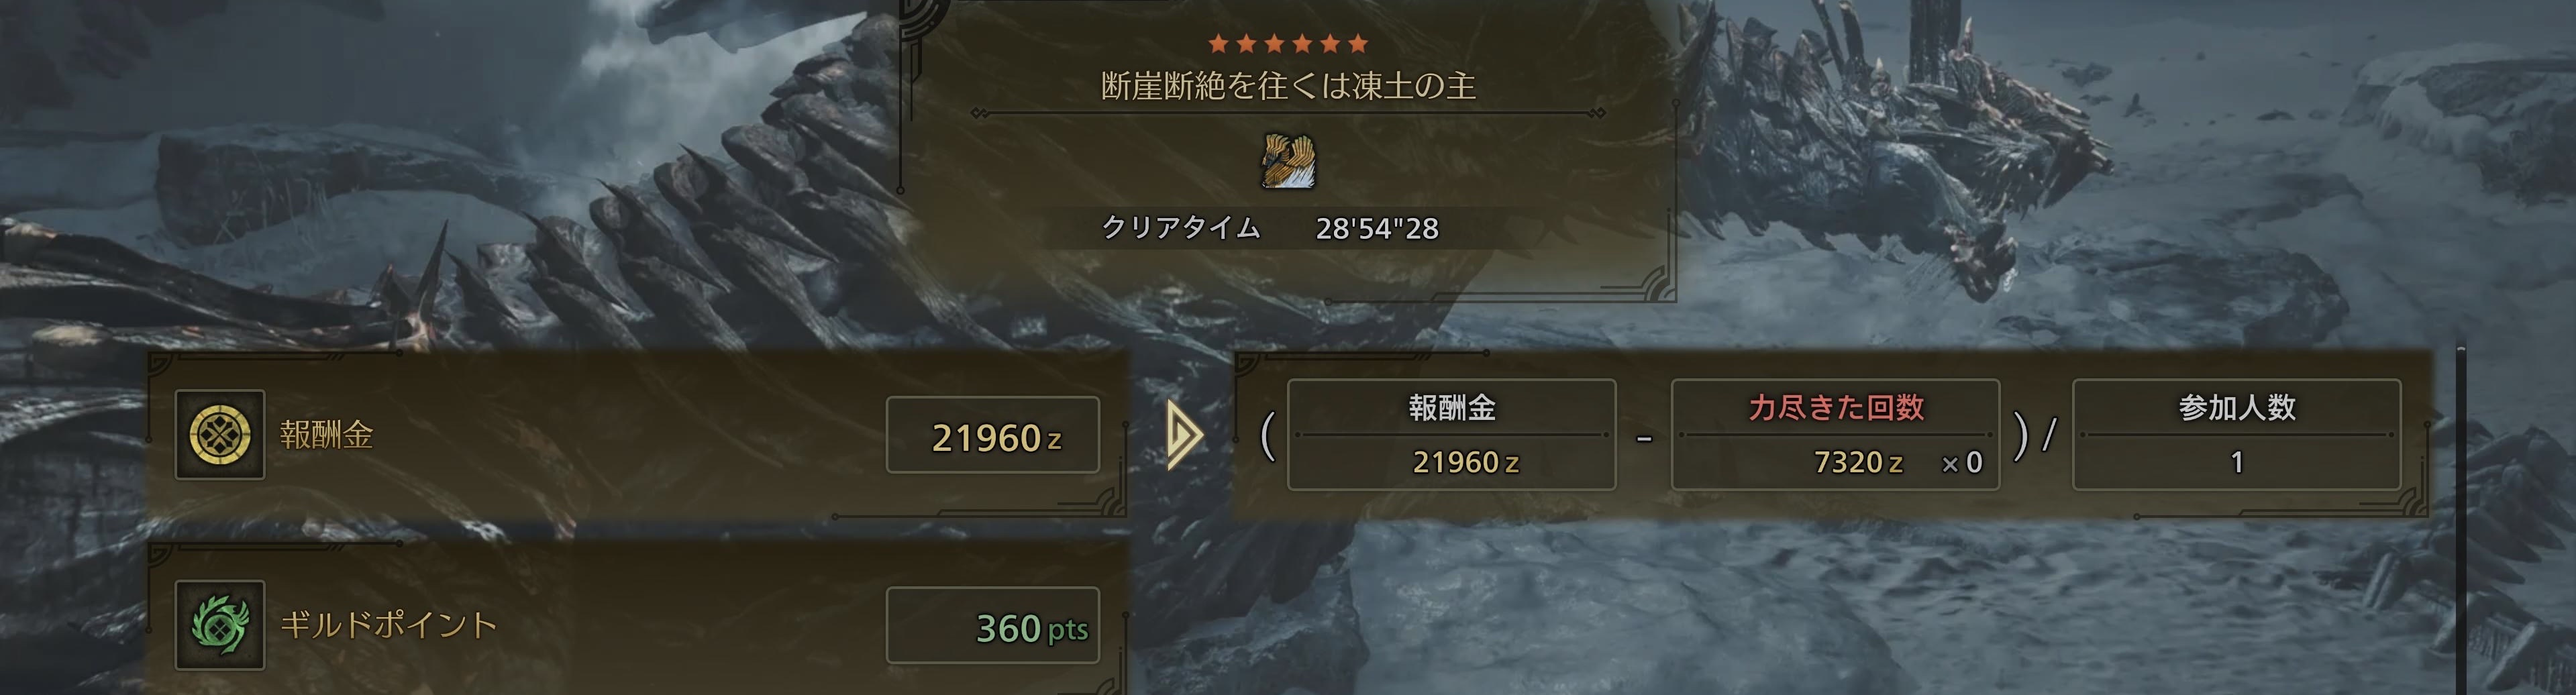Click the 28'54"28 clear time value

(x=1377, y=229)
